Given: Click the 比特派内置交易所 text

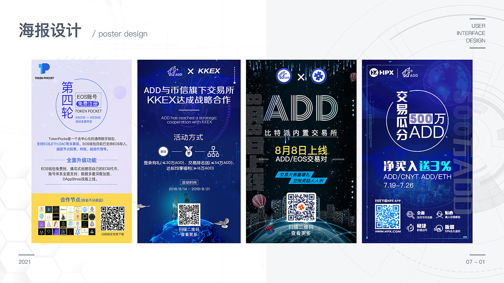Looking at the screenshot, I should [x=301, y=133].
